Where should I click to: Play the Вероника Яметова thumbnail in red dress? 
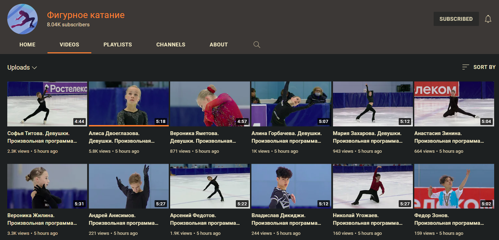pyautogui.click(x=210, y=104)
